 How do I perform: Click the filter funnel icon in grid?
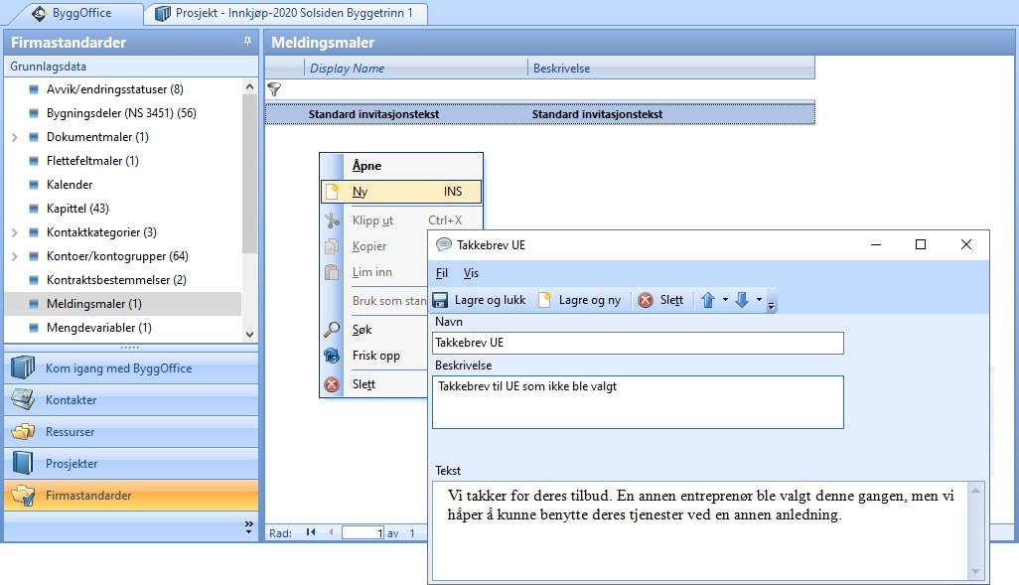click(x=275, y=89)
